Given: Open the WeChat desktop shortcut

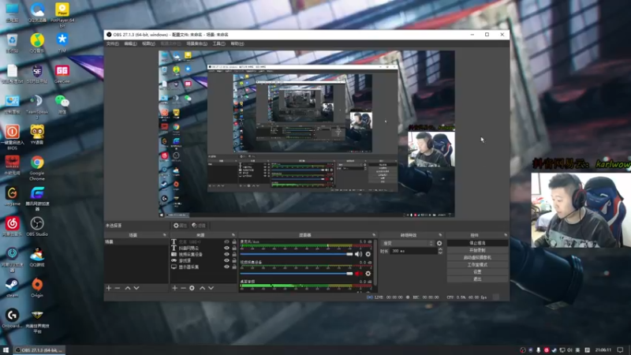Looking at the screenshot, I should pos(62,104).
